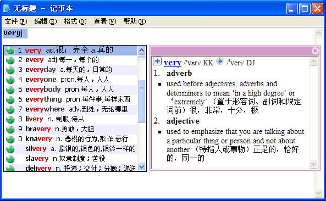Click the globe icon beside 'everyone'
Screen dimensions: 326x201
pos(10,80)
